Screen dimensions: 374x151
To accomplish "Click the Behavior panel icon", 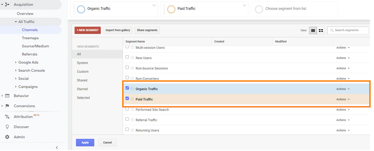I will click(7, 96).
